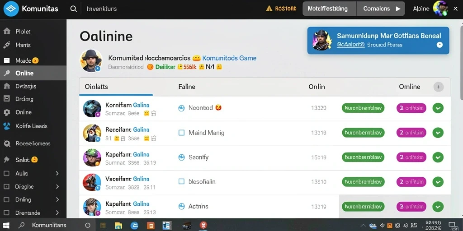Open Renoifant Galina avatar thumbnail
Screen dimensions: 463x231
[92, 133]
